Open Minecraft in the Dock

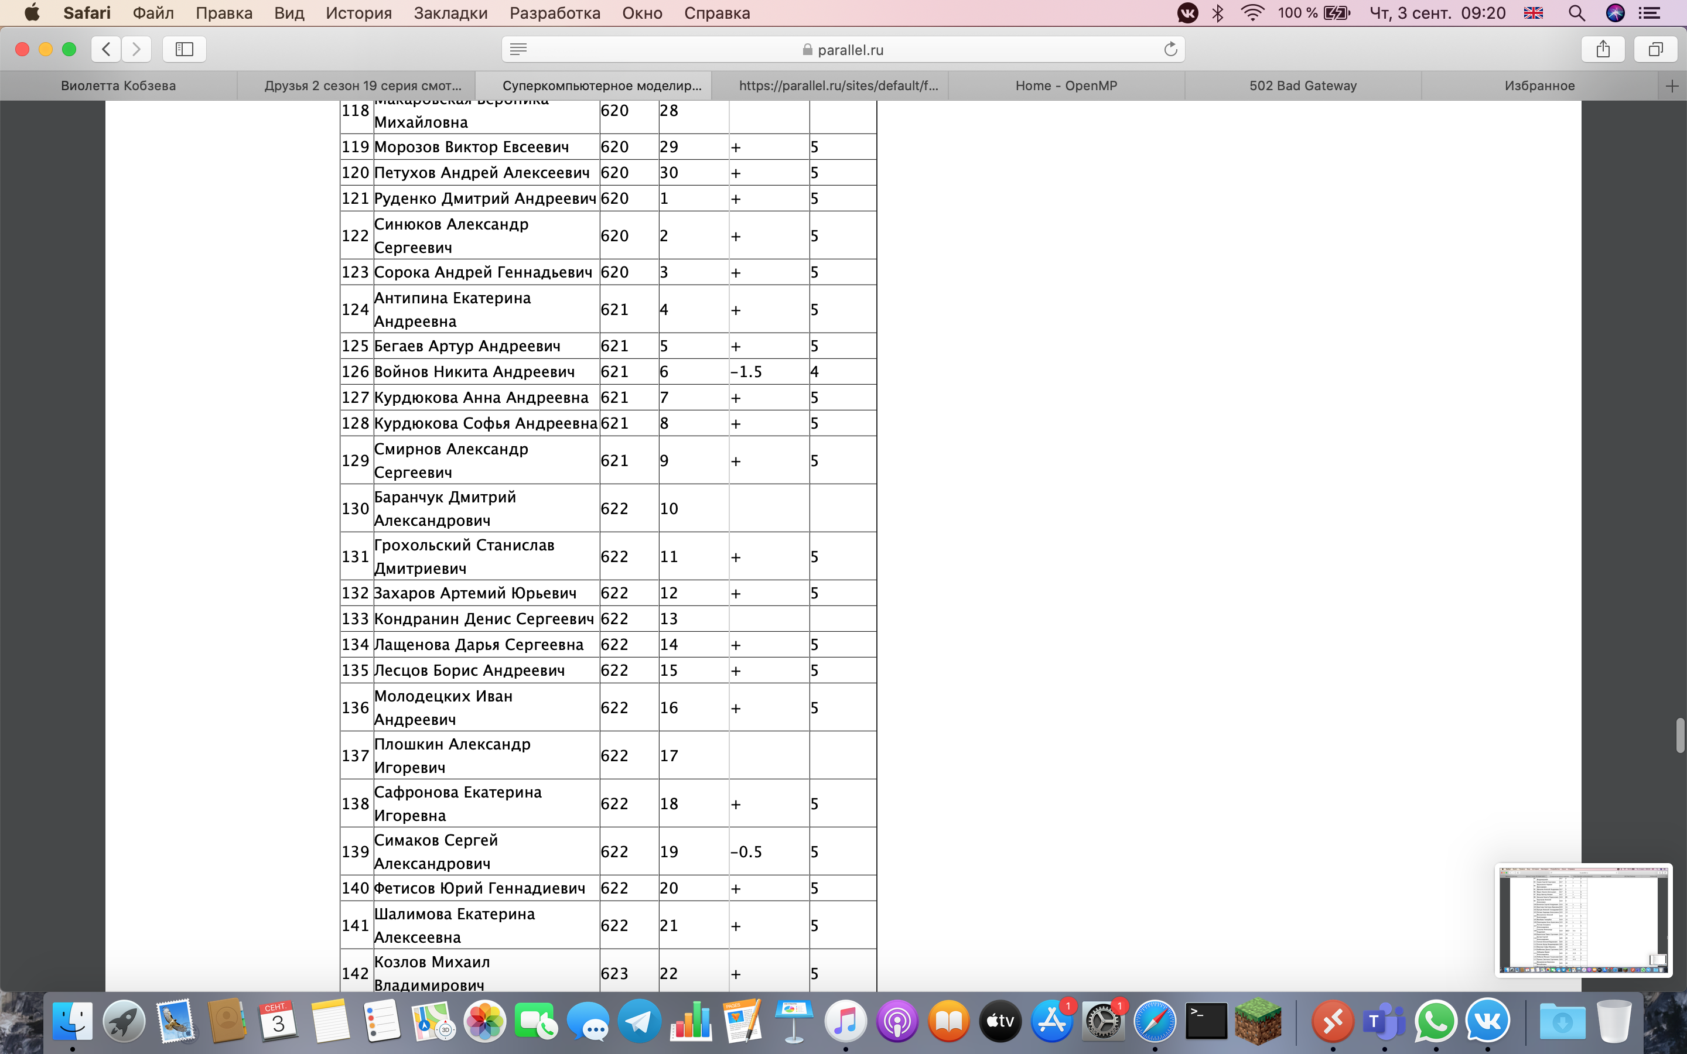click(1258, 1021)
